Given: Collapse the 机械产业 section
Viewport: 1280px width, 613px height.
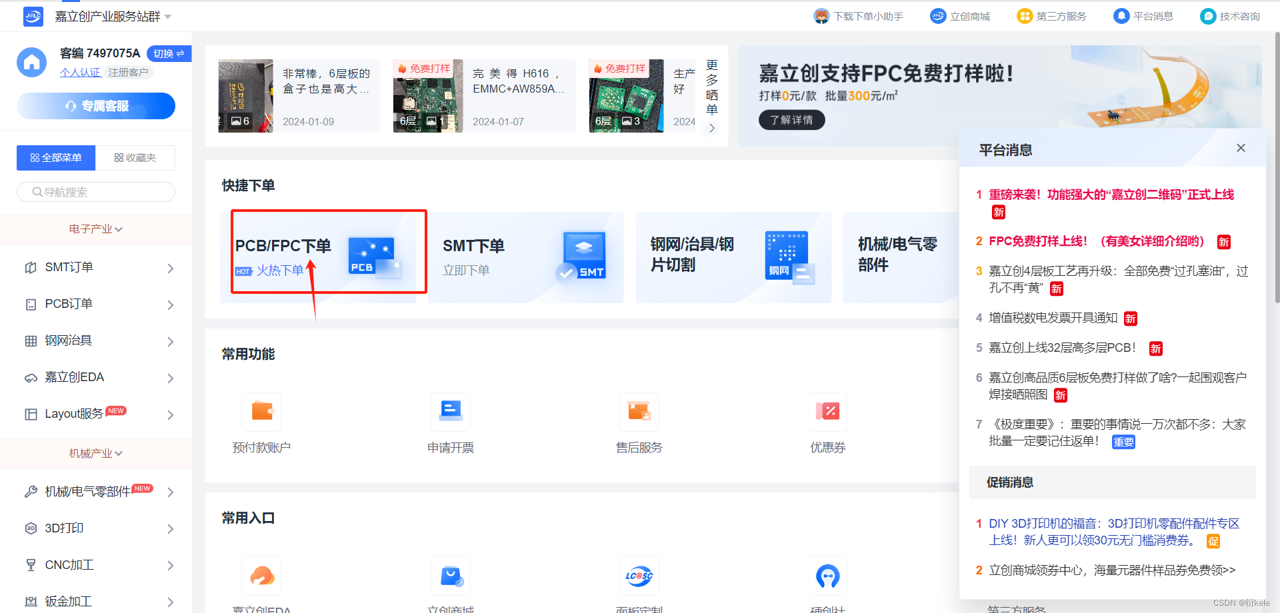Looking at the screenshot, I should [96, 453].
